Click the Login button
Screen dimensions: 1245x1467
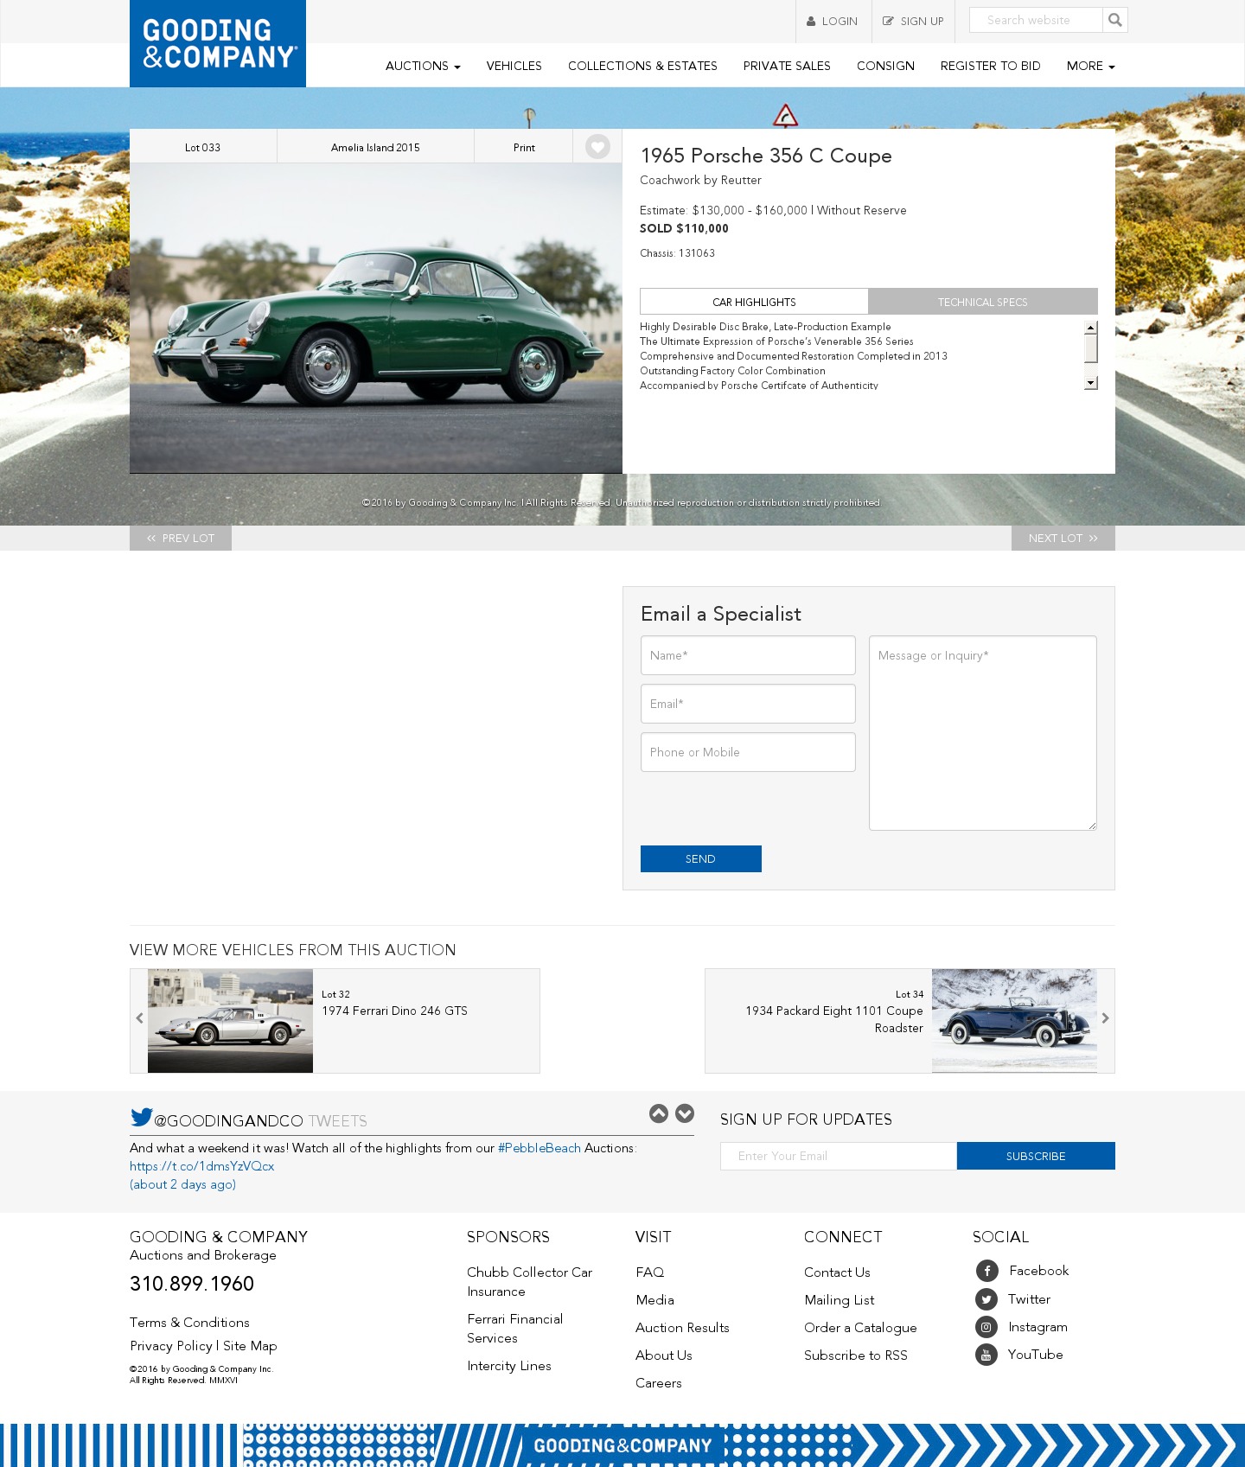(x=833, y=22)
